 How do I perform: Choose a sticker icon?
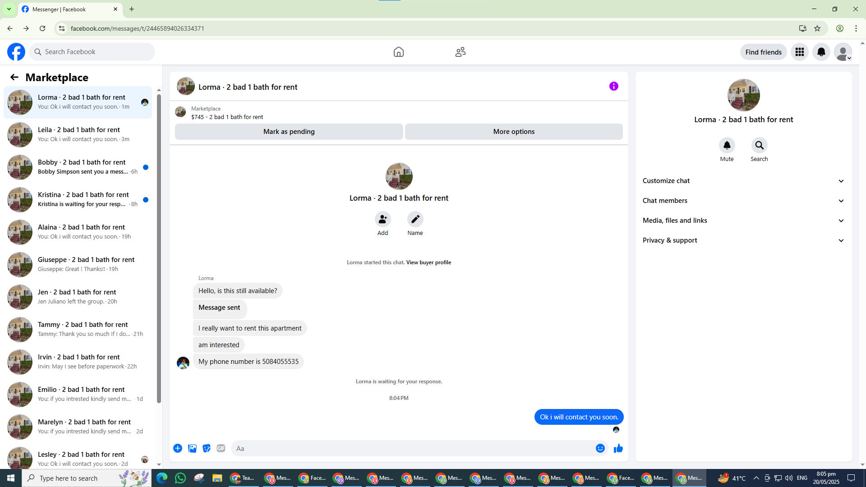[207, 448]
